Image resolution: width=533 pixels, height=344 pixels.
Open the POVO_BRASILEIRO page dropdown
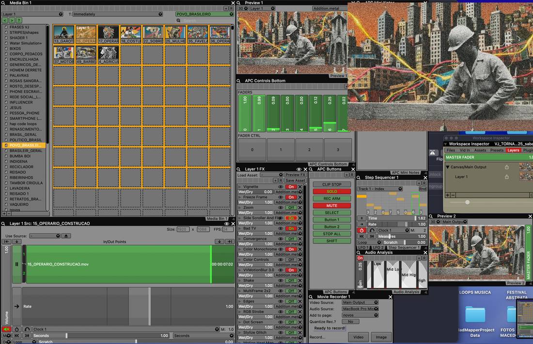coord(204,14)
